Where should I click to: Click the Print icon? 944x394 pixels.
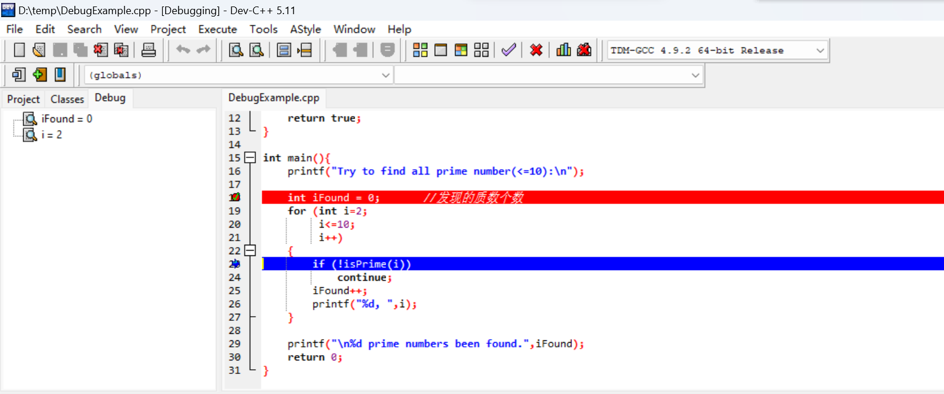tap(149, 50)
